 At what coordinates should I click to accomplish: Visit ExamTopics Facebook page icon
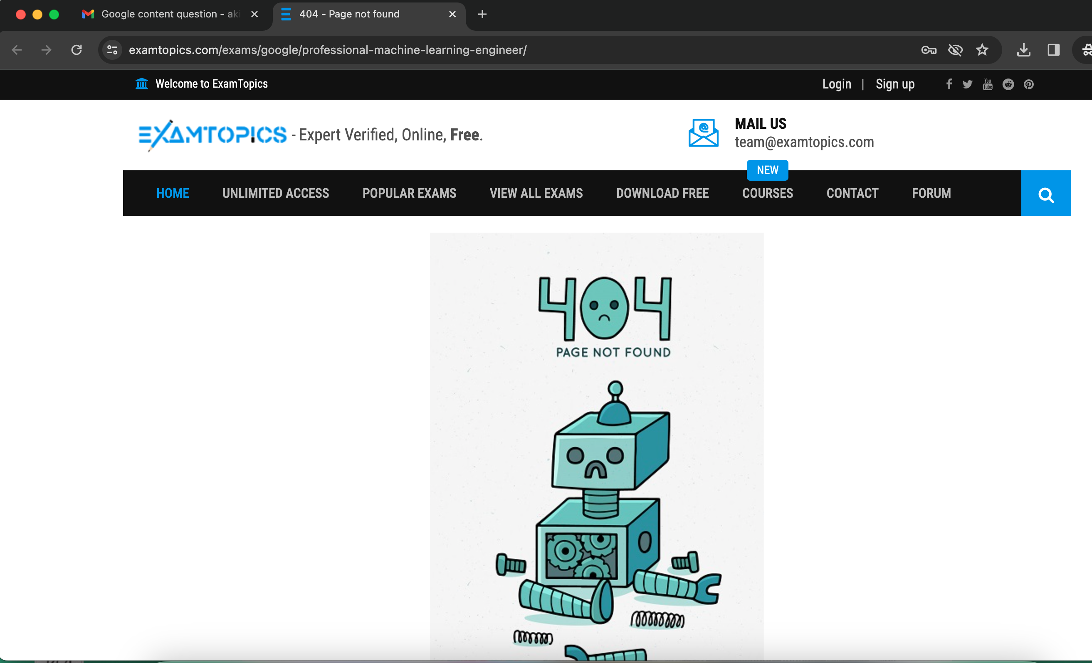click(949, 84)
